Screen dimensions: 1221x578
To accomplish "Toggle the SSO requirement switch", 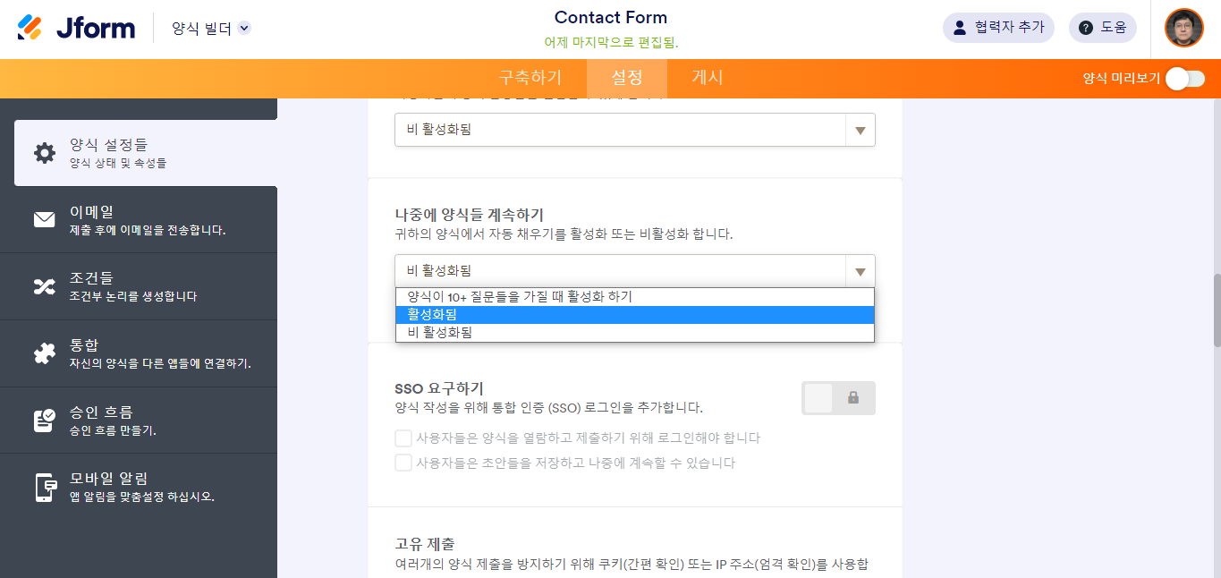I will coord(837,398).
